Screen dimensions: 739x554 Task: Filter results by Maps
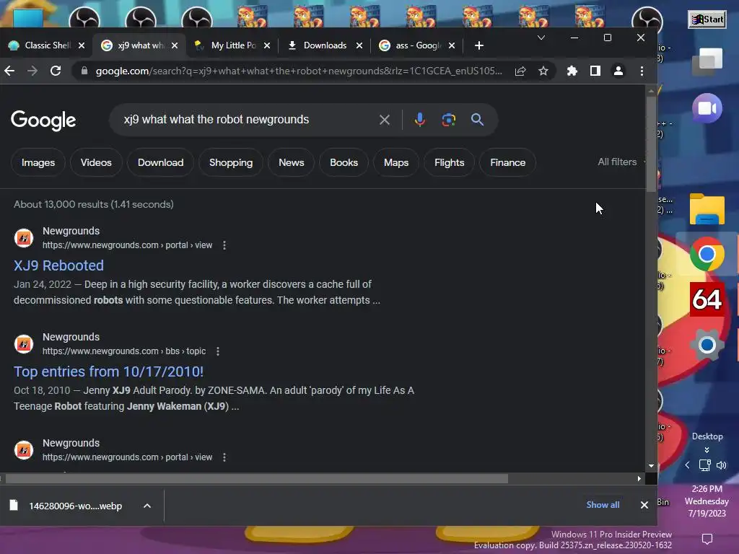tap(396, 162)
